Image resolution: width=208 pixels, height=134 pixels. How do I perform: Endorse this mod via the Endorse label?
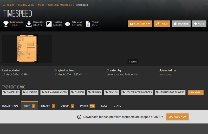183,24
